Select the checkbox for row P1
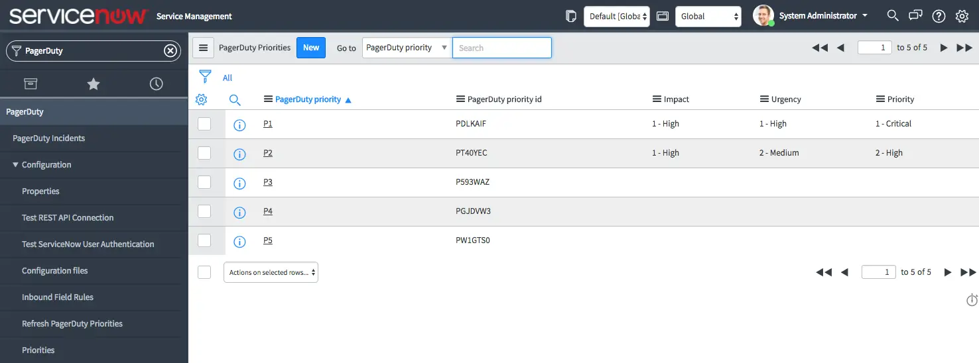 [204, 124]
